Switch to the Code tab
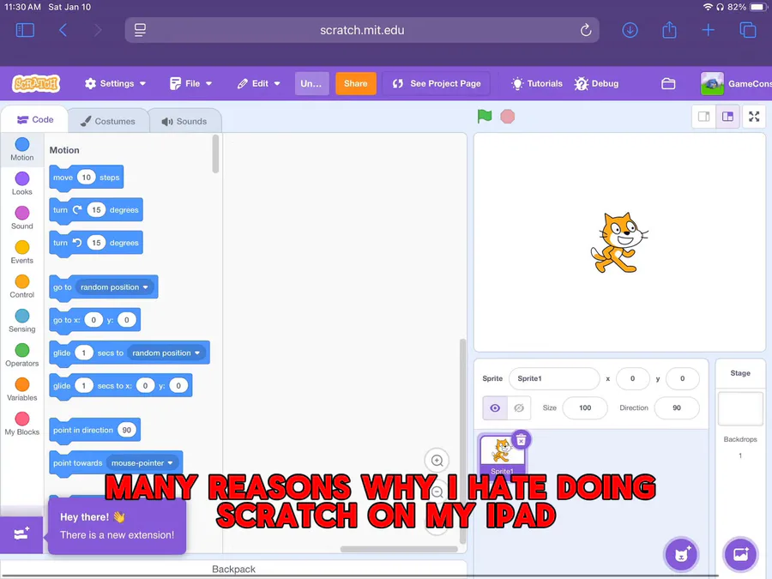Screen dimensions: 772x579 point(35,119)
